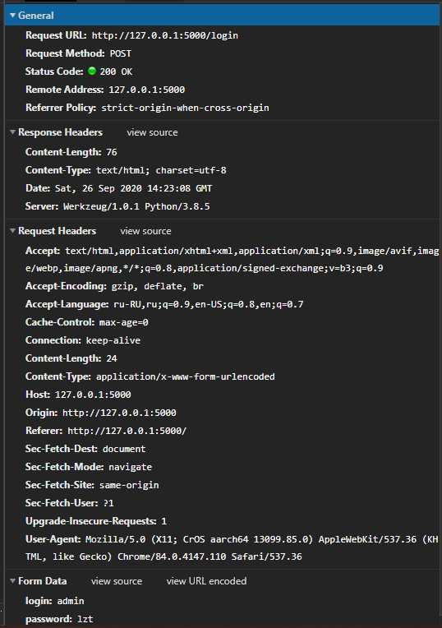The width and height of the screenshot is (442, 628).
Task: Click the POST request method value
Action: pyautogui.click(x=121, y=53)
